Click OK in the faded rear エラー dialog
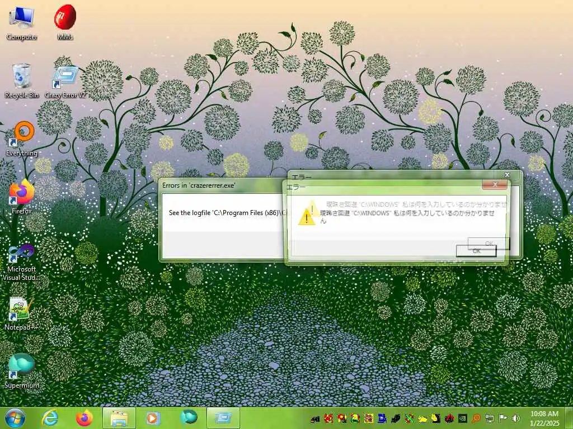Viewport: 573px width, 429px height. [489, 244]
